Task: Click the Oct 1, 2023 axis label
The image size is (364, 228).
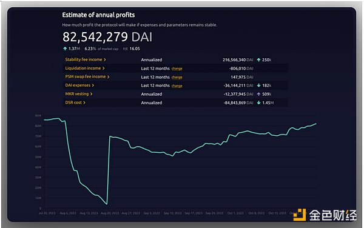Action: point(235,213)
